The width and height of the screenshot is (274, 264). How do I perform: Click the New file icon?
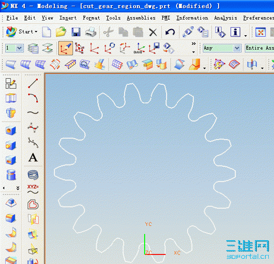coord(46,32)
